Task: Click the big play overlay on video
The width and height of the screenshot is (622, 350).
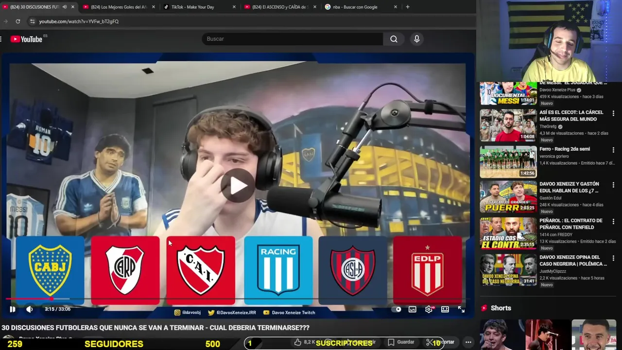Action: (238, 185)
